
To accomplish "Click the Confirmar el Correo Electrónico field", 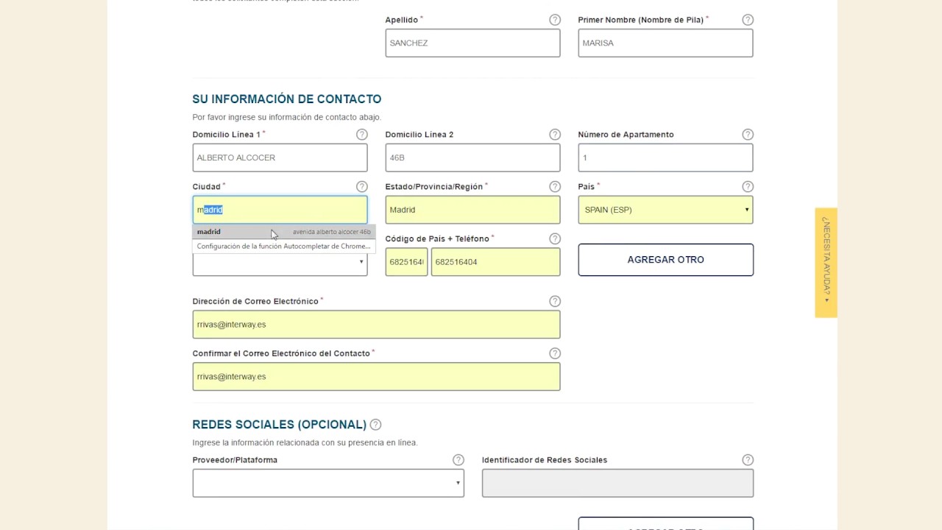I will [376, 377].
